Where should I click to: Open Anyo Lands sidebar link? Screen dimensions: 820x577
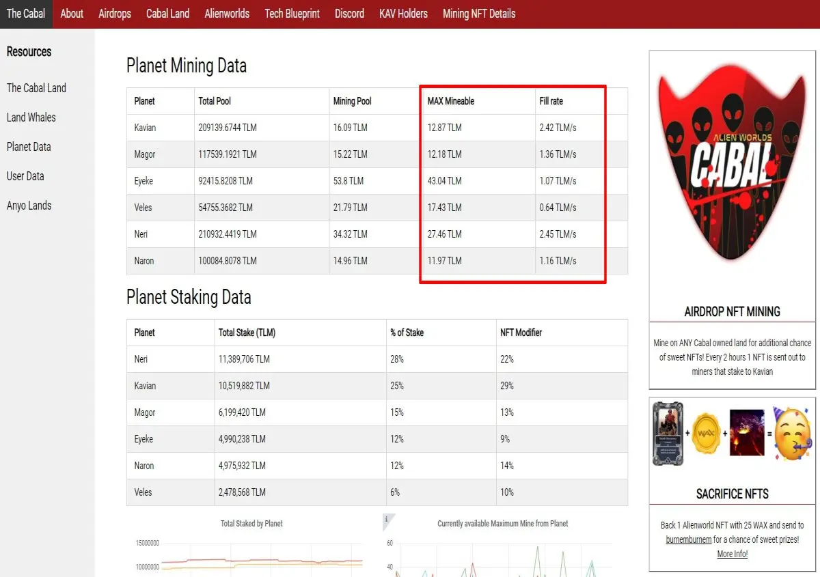(x=29, y=206)
